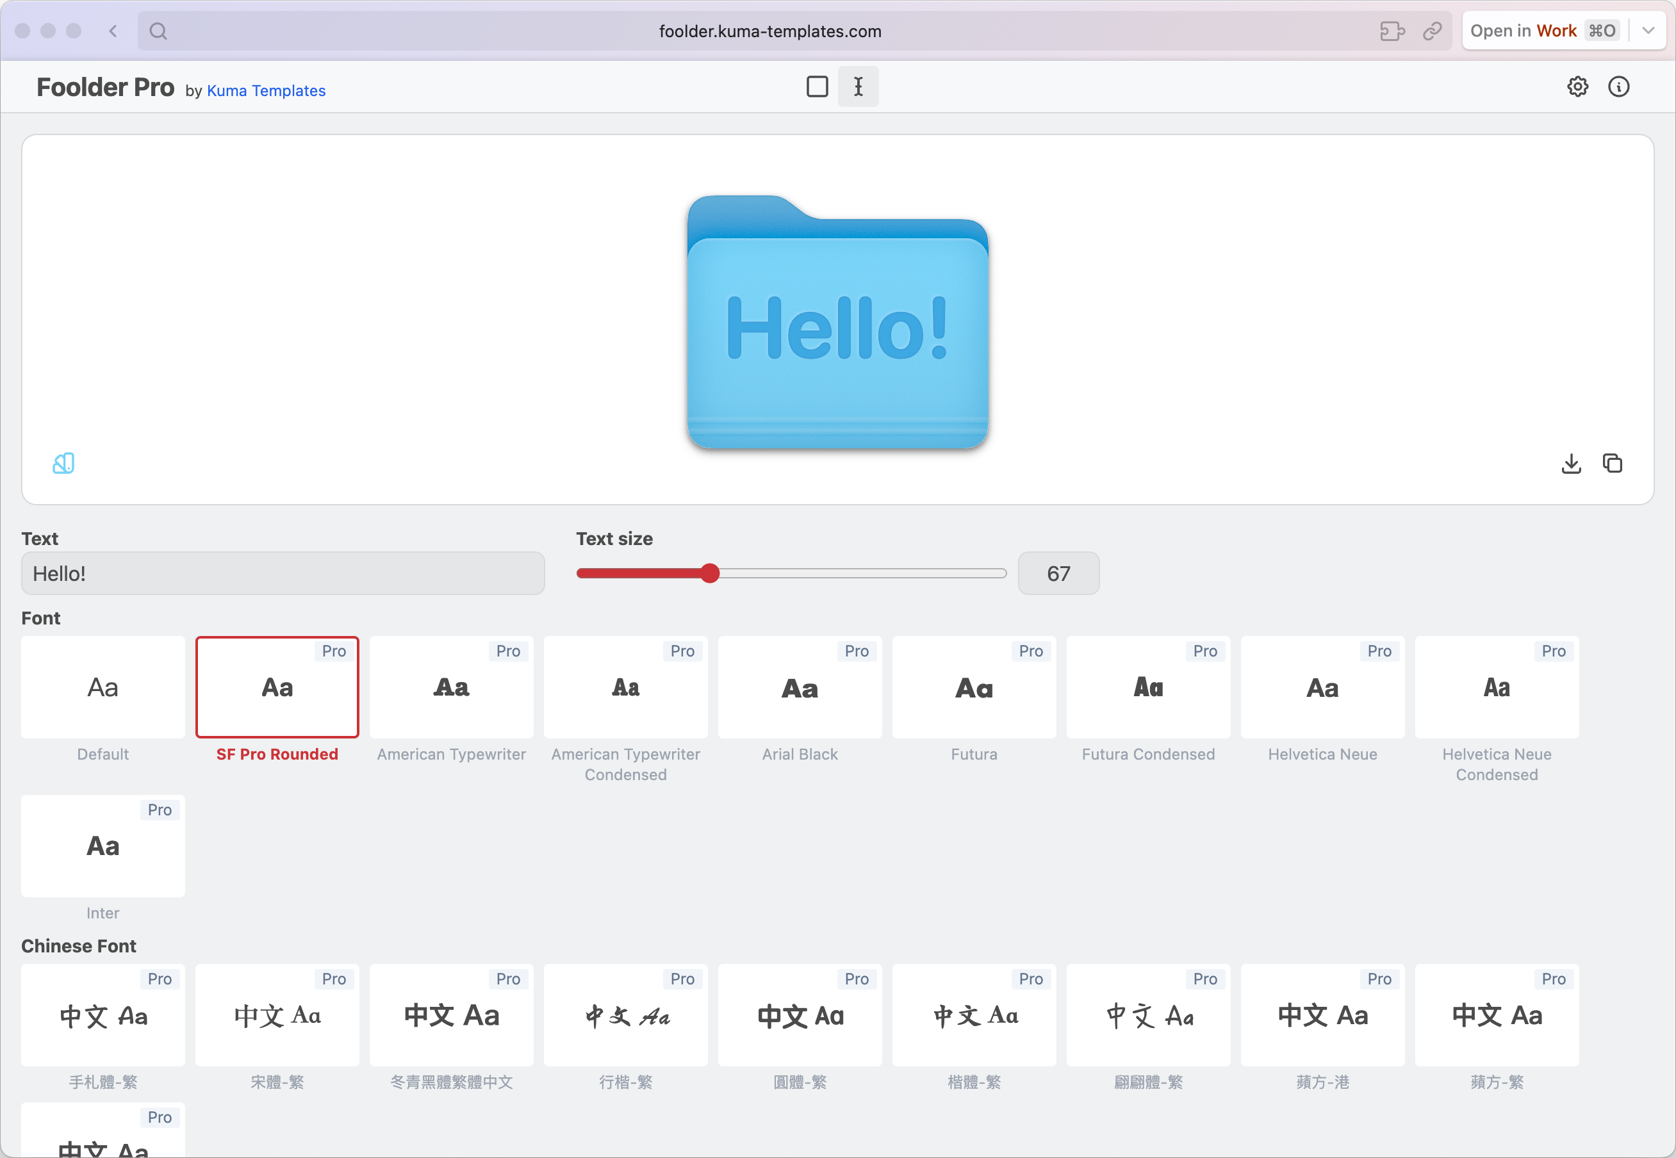Open the Kuma Templates link
Image resolution: width=1676 pixels, height=1158 pixels.
coord(267,91)
